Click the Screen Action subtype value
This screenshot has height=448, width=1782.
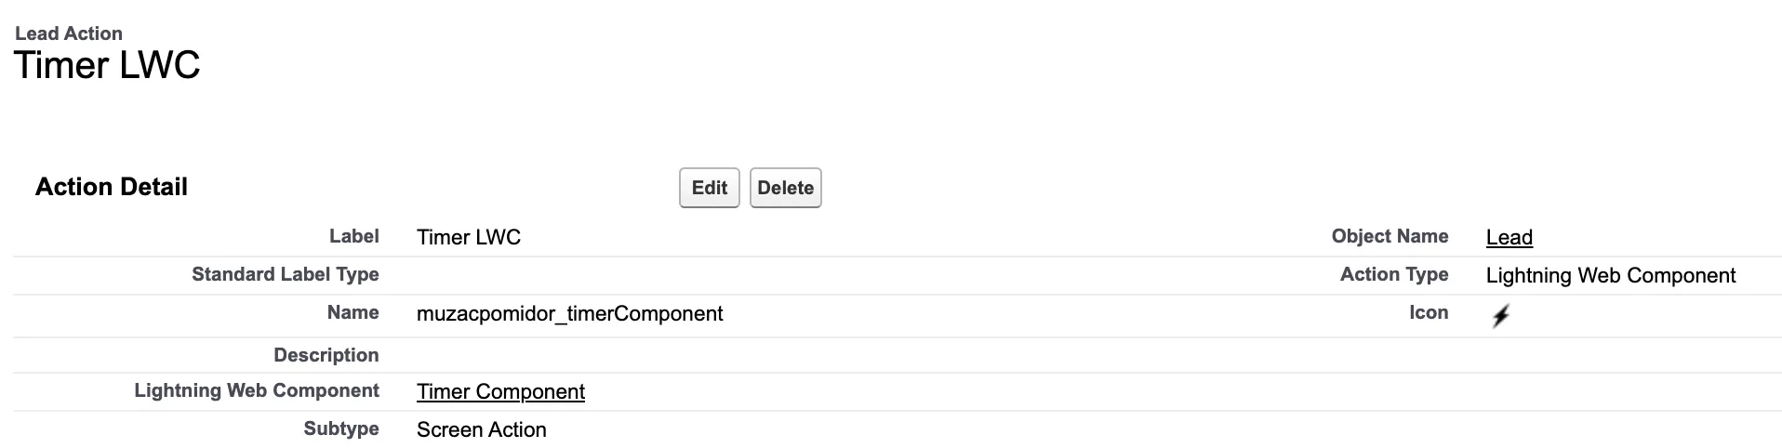click(481, 430)
